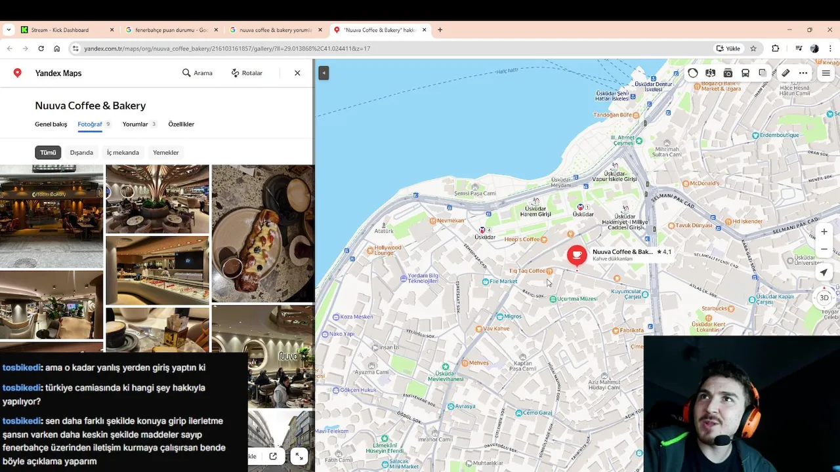
Task: Click Vav Kahve marker on map
Action: point(492,328)
